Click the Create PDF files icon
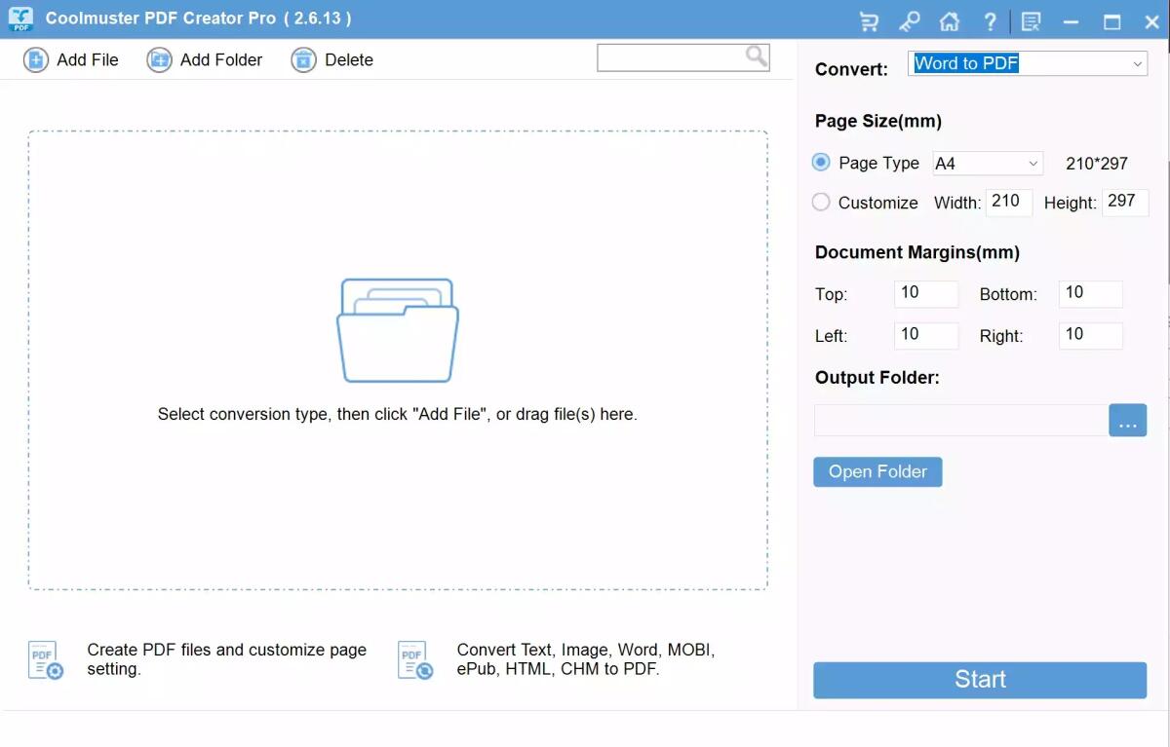The height and width of the screenshot is (747, 1170). [x=44, y=659]
